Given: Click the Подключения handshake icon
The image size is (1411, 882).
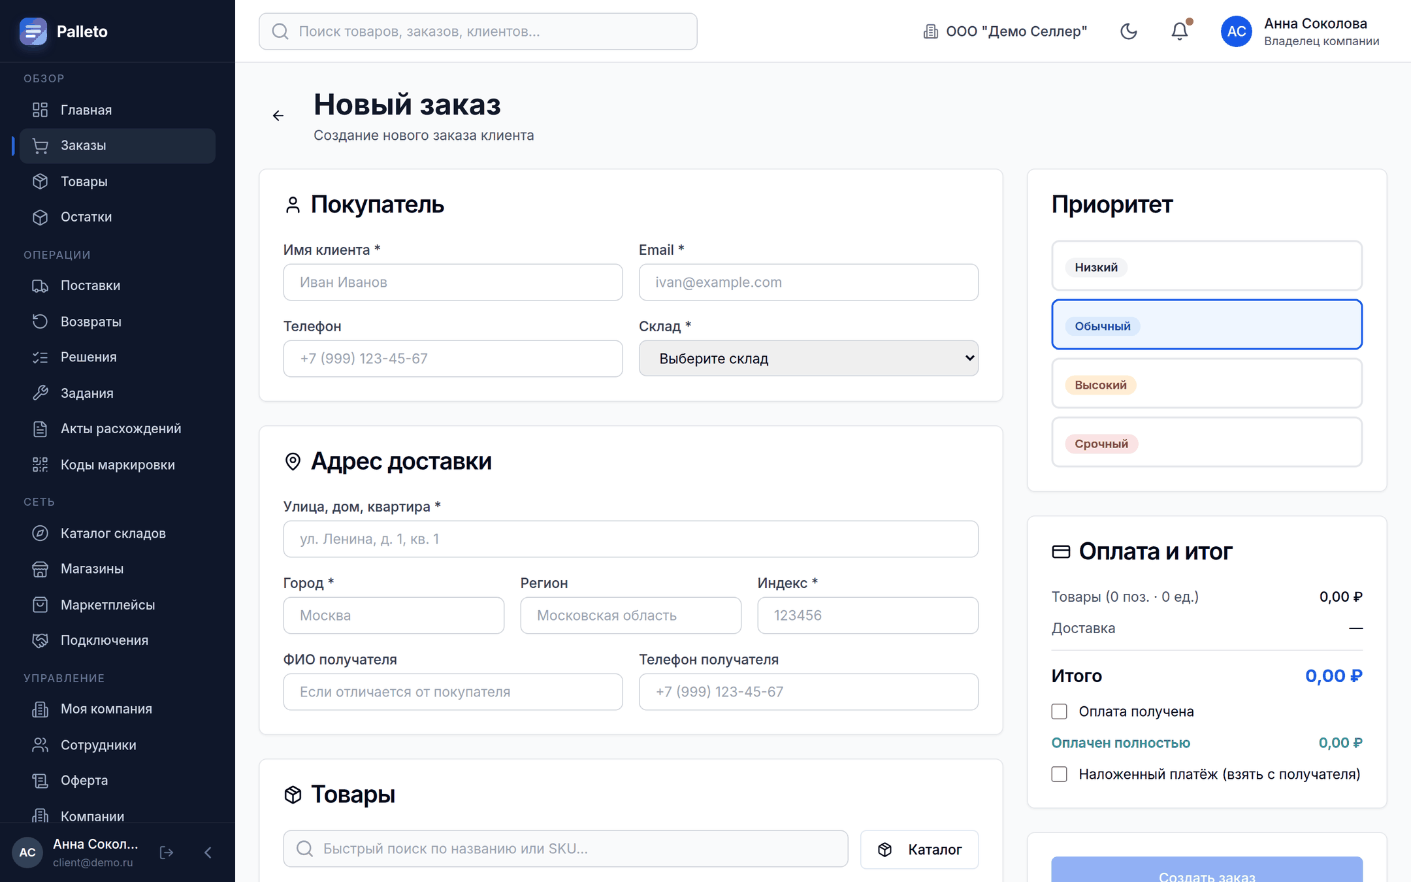Looking at the screenshot, I should 41,640.
